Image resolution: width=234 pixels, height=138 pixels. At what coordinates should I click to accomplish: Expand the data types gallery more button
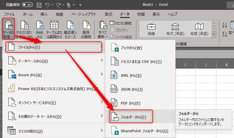point(214,34)
